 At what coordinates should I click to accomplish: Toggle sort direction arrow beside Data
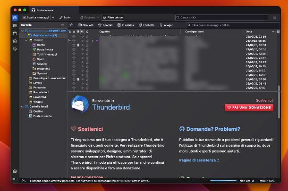[x=273, y=32]
